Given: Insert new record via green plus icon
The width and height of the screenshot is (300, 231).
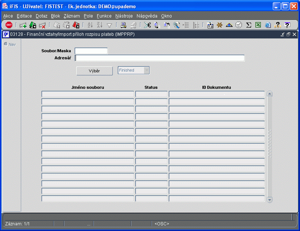Looking at the screenshot, I should click(x=23, y=25).
